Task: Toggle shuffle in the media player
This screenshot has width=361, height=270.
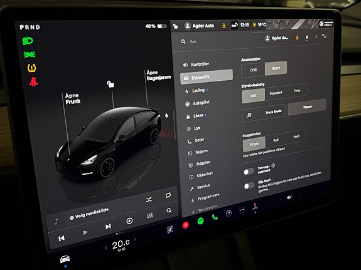Action: pos(149,200)
